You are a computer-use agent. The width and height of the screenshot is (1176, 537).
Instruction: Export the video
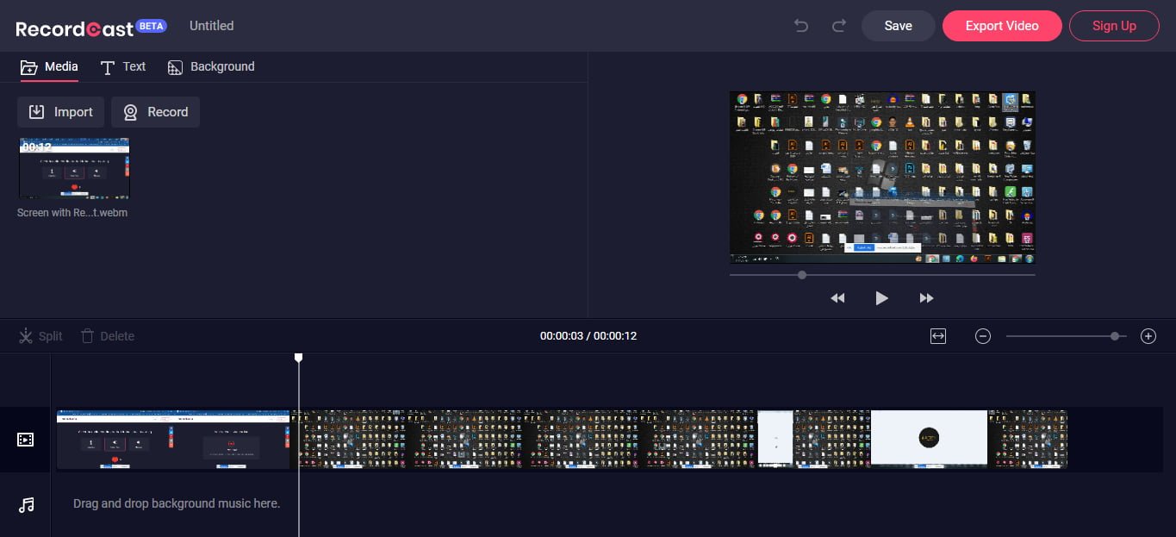pos(1001,26)
